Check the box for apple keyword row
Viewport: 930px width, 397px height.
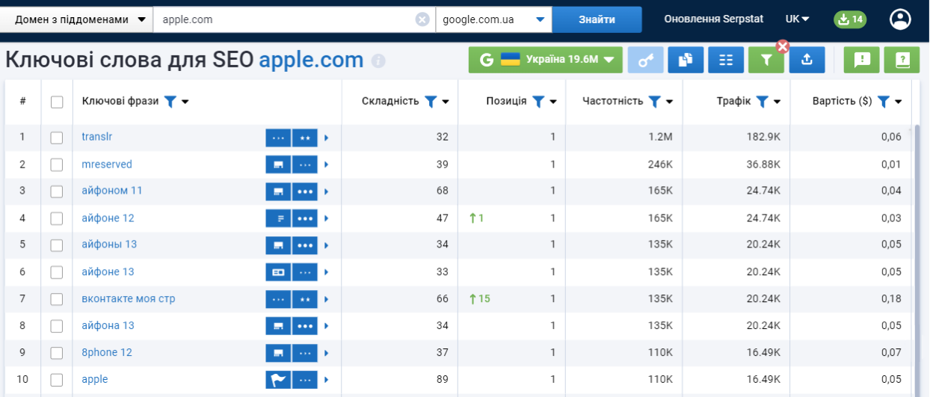(x=57, y=380)
